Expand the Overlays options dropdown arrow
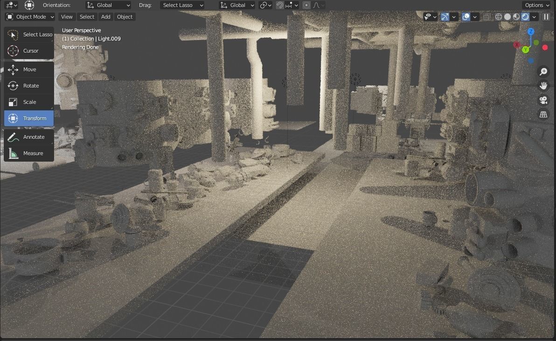This screenshot has width=556, height=341. pyautogui.click(x=475, y=17)
